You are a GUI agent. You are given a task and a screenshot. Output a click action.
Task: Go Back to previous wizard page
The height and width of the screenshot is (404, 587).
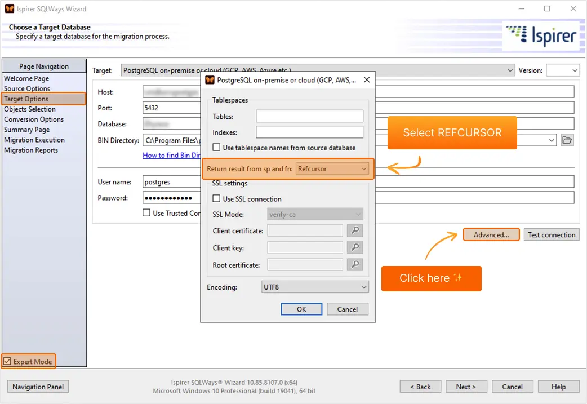(420, 387)
